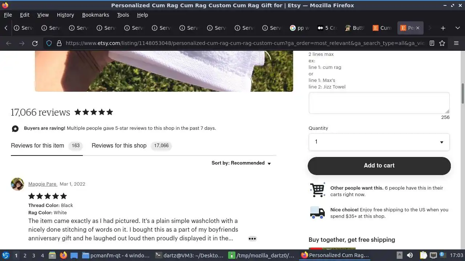This screenshot has height=261, width=465.
Task: Bookmark this page with star icon
Action: click(x=442, y=43)
